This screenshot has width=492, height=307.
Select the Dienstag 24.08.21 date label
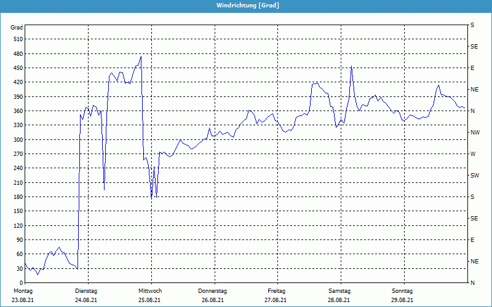pyautogui.click(x=86, y=295)
